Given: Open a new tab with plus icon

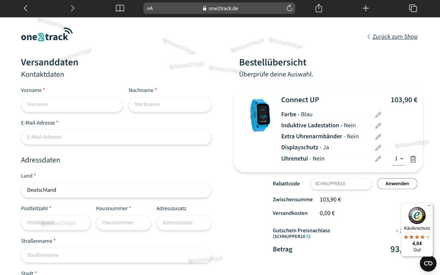Looking at the screenshot, I should coord(365,8).
